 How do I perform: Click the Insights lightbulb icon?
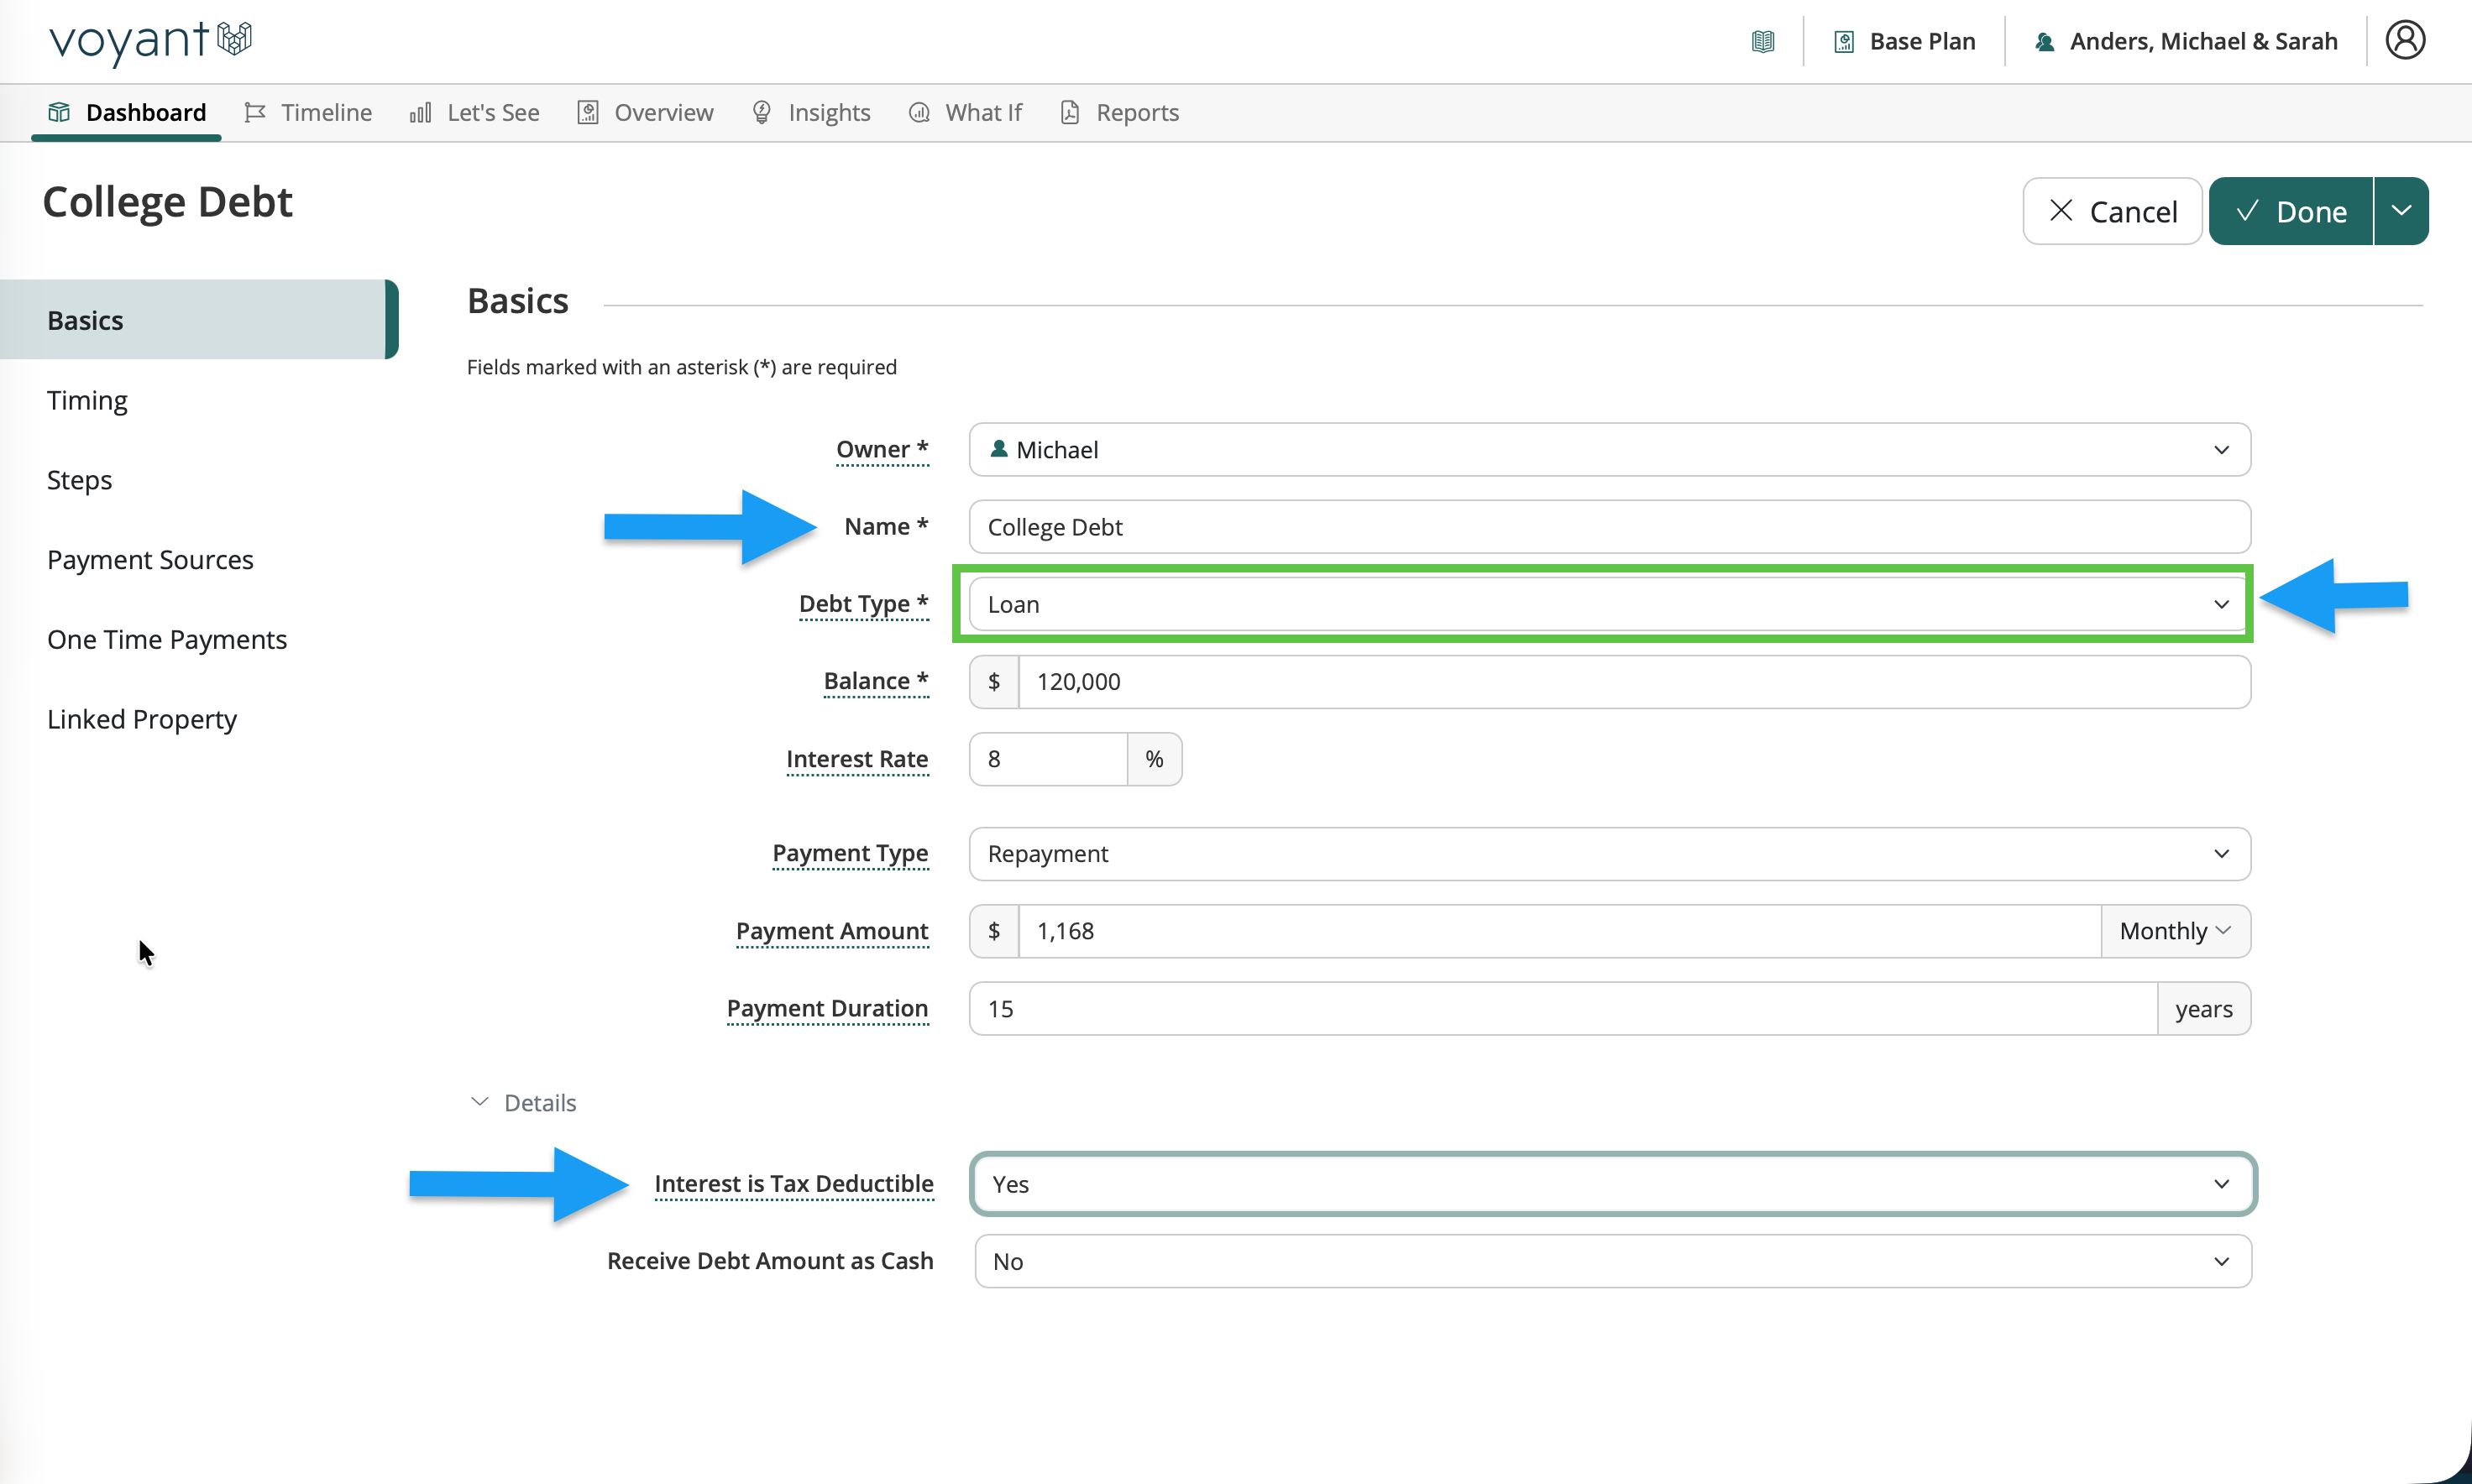point(762,112)
